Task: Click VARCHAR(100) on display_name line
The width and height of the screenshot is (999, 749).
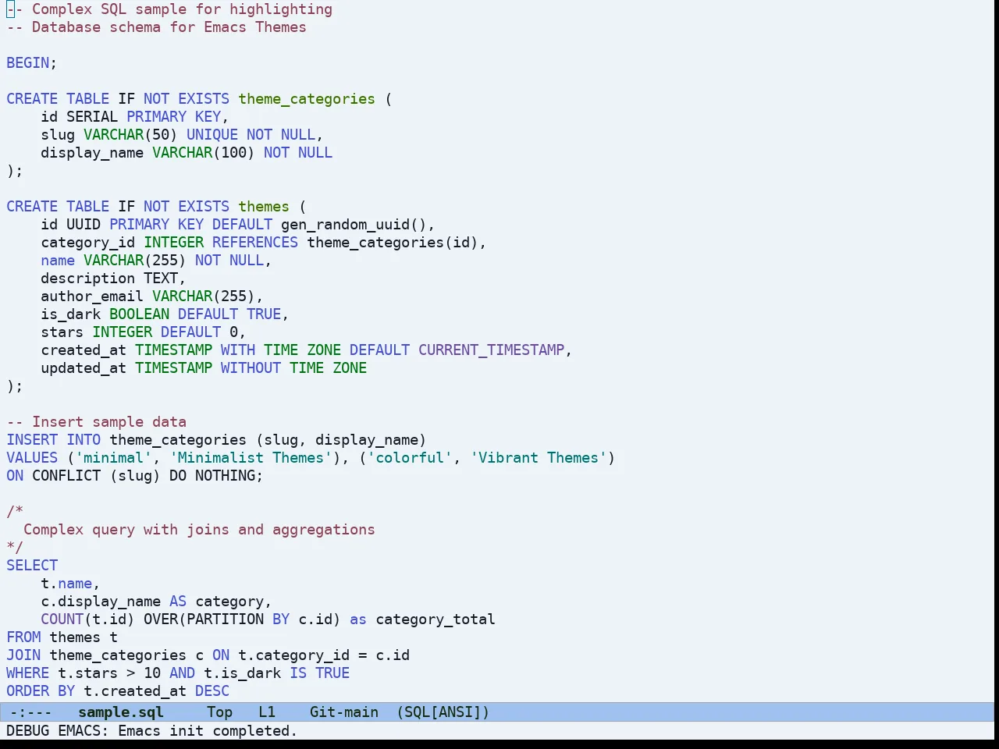Action: 204,152
